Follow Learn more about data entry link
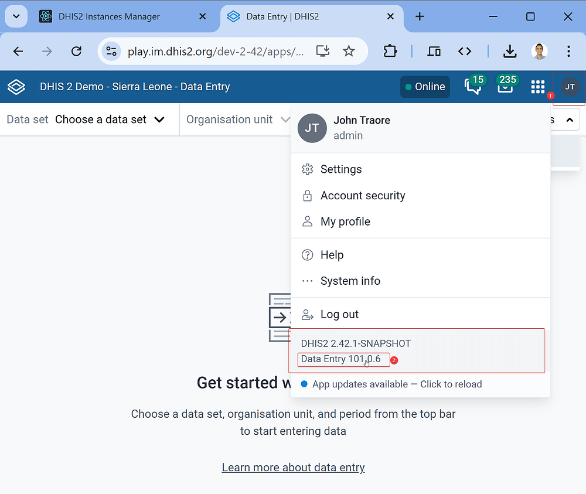The height and width of the screenshot is (494, 586). 294,468
